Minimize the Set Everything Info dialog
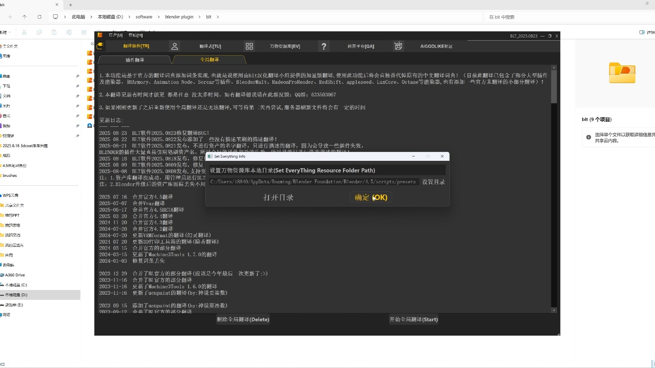Screen dimensions: 655x368 click(413, 156)
